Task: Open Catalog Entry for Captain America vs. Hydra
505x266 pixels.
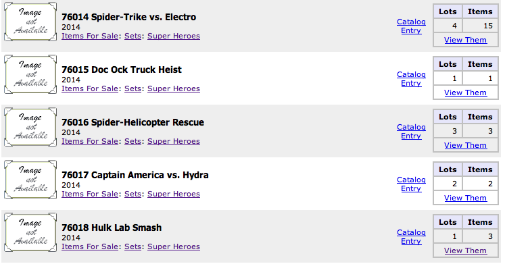Action: [411, 184]
